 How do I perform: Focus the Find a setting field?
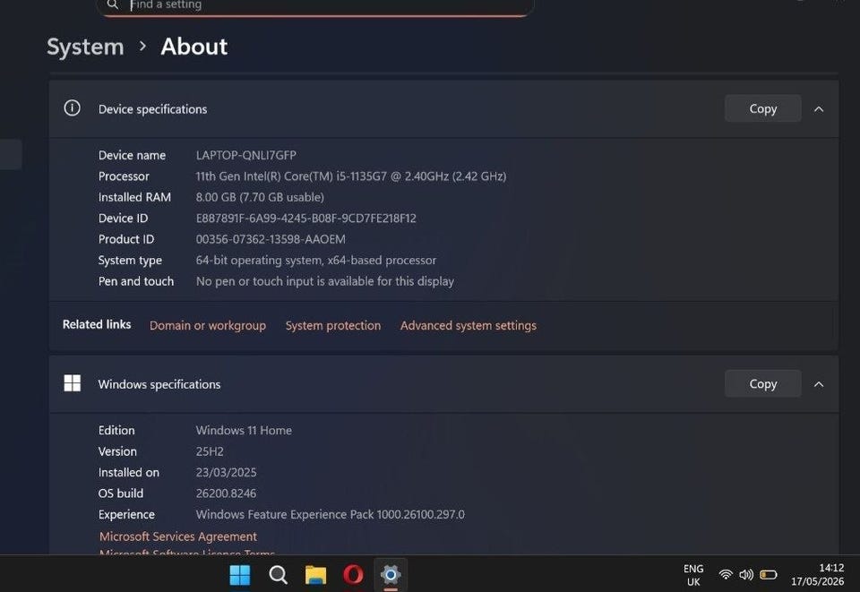click(315, 6)
